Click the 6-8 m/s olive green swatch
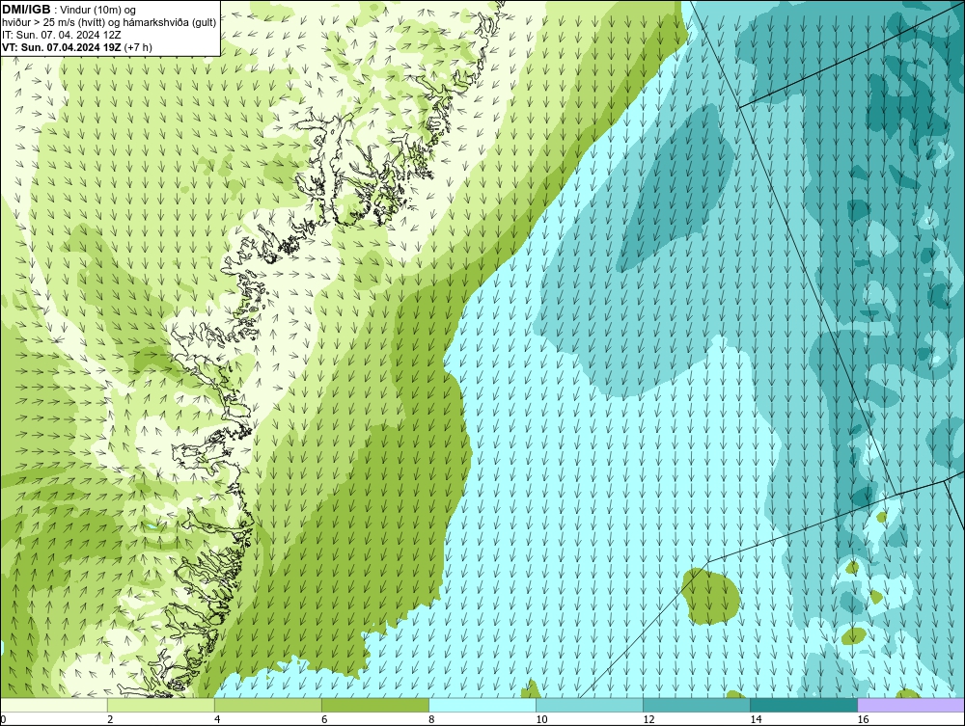The width and height of the screenshot is (965, 726). tap(375, 705)
